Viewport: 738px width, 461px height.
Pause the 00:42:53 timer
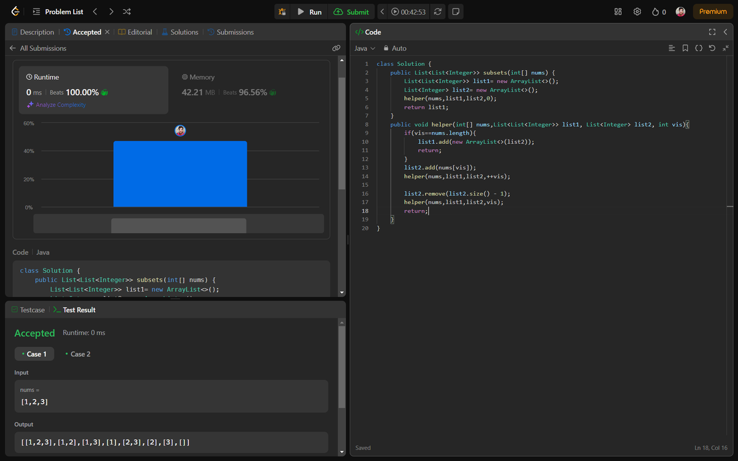[408, 12]
